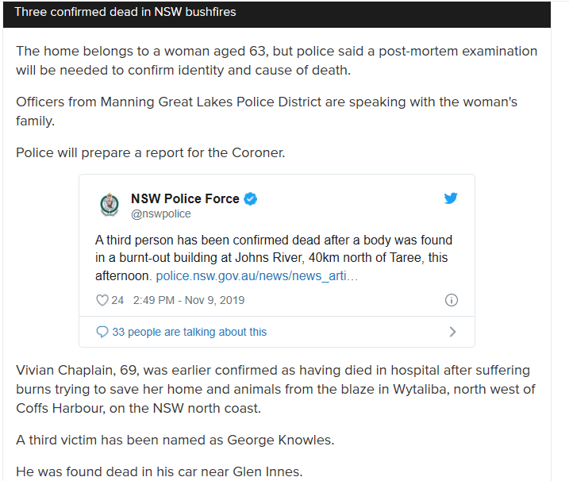Click the 24 likes count
Viewport: 569px width, 481px height.
tap(117, 300)
